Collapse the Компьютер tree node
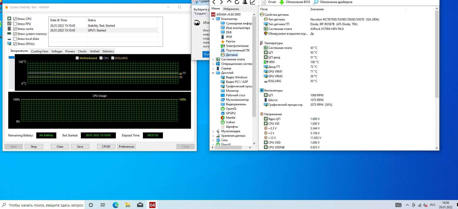This screenshot has width=458, height=209. pyautogui.click(x=213, y=19)
